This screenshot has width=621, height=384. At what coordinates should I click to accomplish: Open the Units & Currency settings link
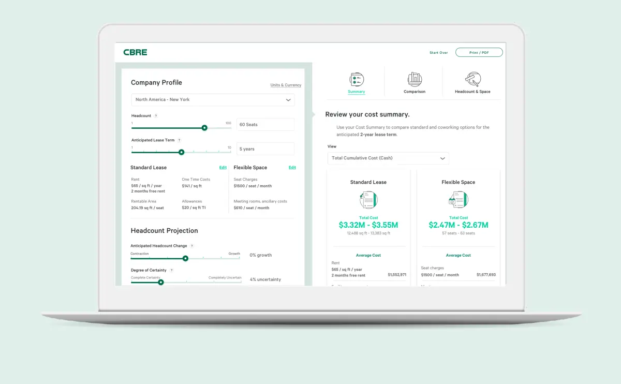coord(285,85)
